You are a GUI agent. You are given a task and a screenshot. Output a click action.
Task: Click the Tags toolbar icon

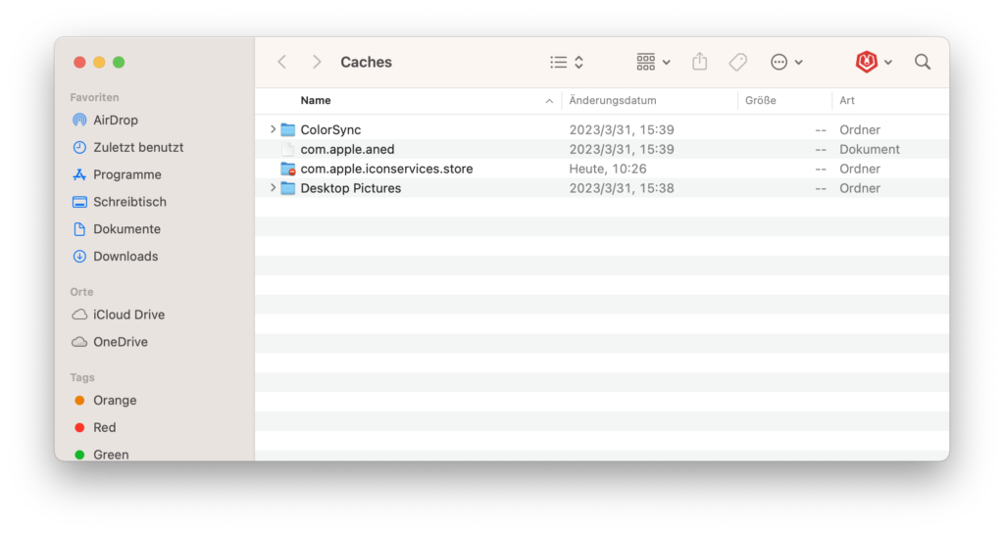738,62
